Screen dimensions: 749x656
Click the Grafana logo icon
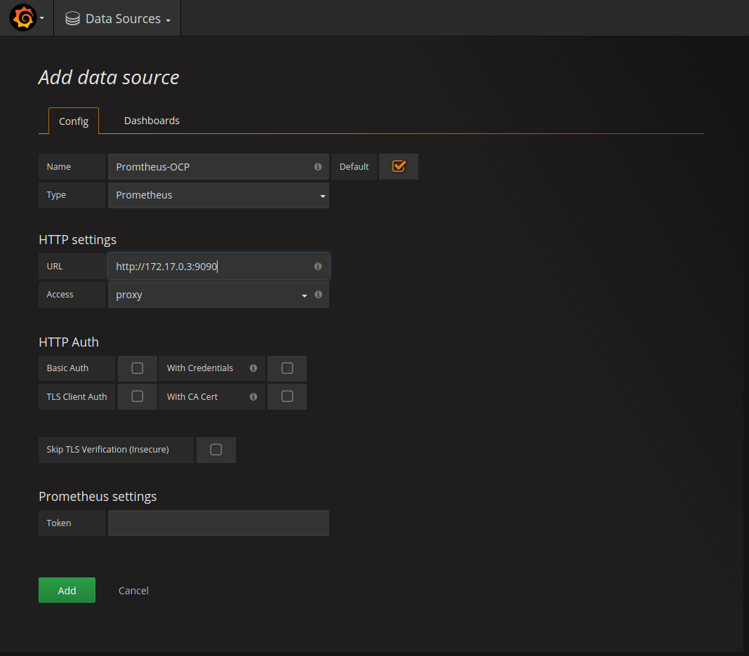click(x=22, y=18)
